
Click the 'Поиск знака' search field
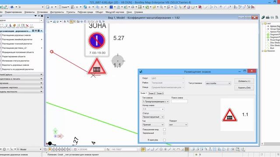click(x=179, y=102)
